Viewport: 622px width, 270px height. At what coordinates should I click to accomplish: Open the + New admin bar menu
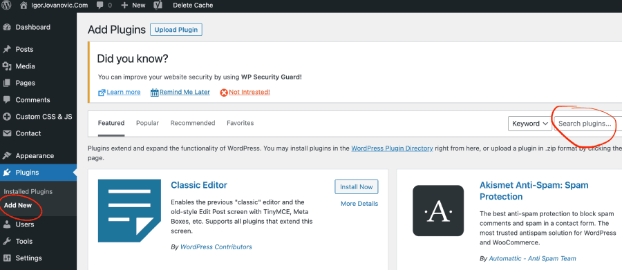(133, 5)
